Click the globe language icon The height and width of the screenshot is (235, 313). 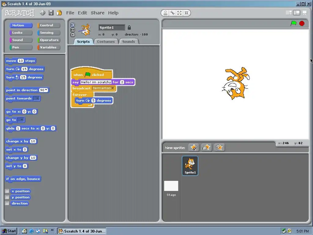[42, 13]
